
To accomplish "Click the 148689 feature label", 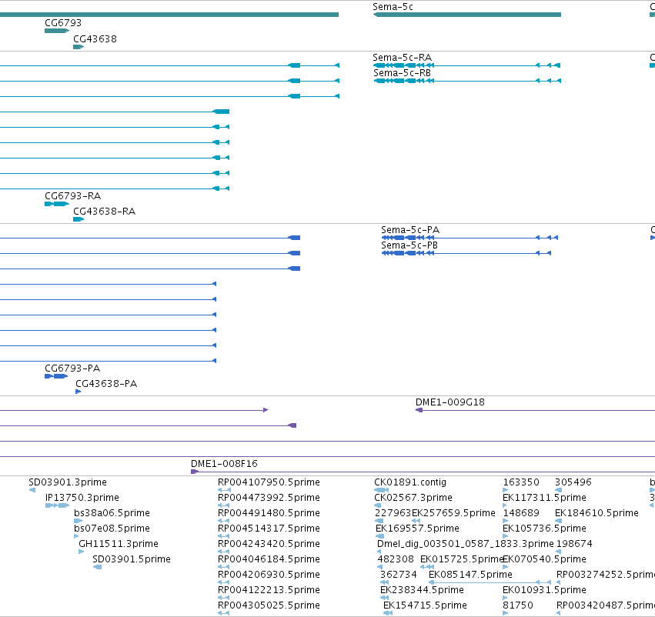I will [520, 512].
